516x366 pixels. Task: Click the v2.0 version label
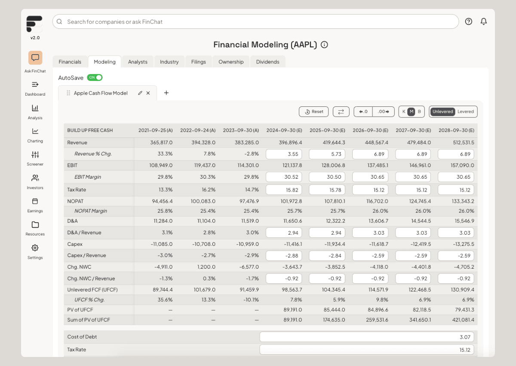[x=35, y=38]
